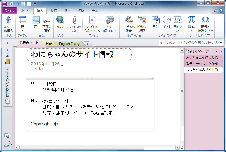Select the 落書きノート section tab
Screen dimensions: 226x152
[29, 43]
